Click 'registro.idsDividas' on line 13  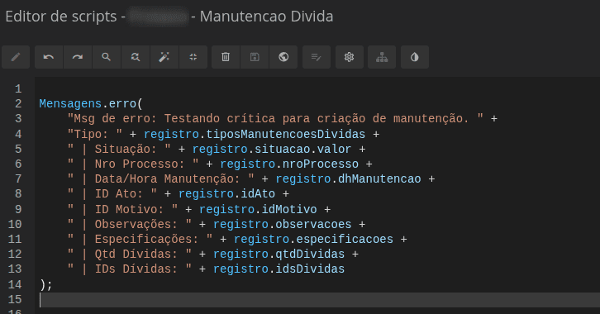(x=279, y=269)
